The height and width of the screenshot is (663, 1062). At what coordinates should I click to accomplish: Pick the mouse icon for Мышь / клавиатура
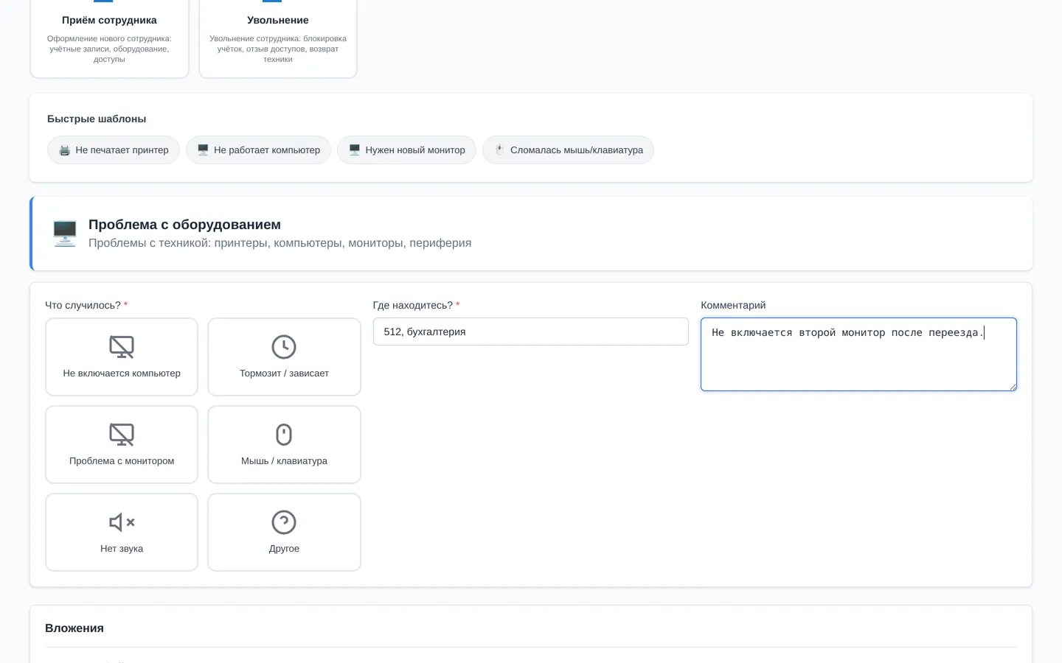tap(284, 435)
